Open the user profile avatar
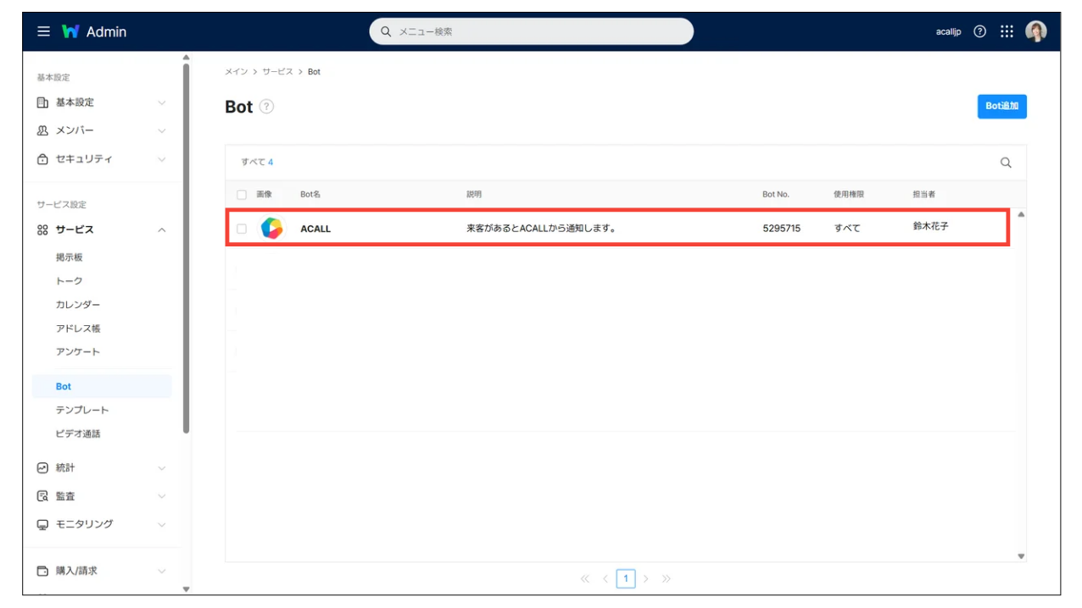Viewport: 1082px width, 608px height. [1035, 31]
